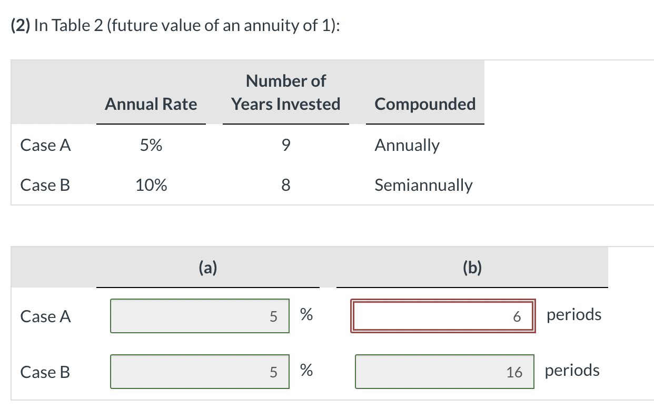Focus the Case B periods field showing 16
Viewport: 654px width, 410px height.
(445, 372)
